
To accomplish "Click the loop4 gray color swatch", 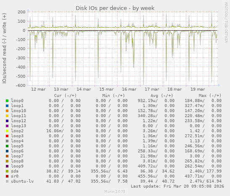I will coord(7,141).
